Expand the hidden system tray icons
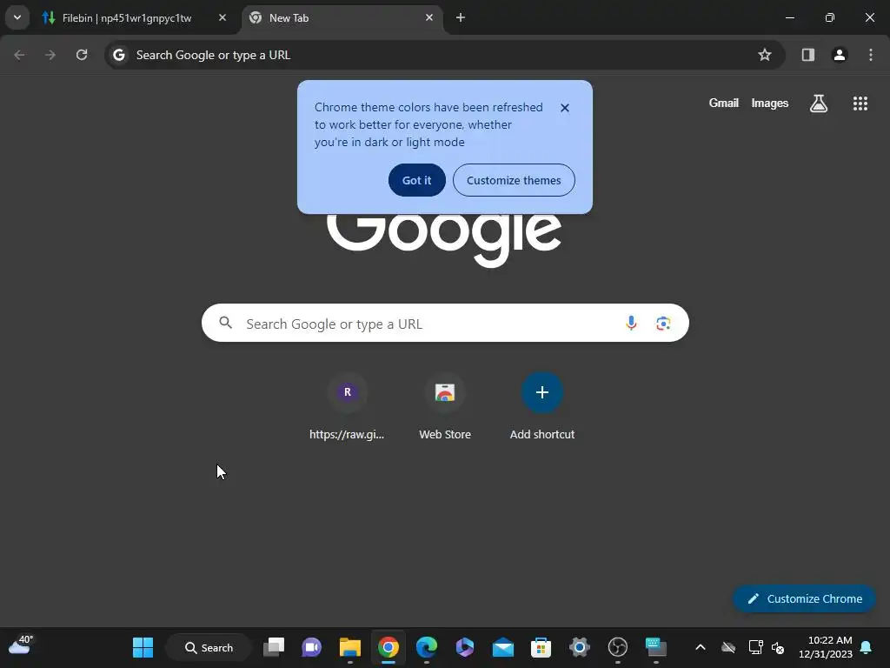Viewport: 890px width, 668px height. point(701,647)
